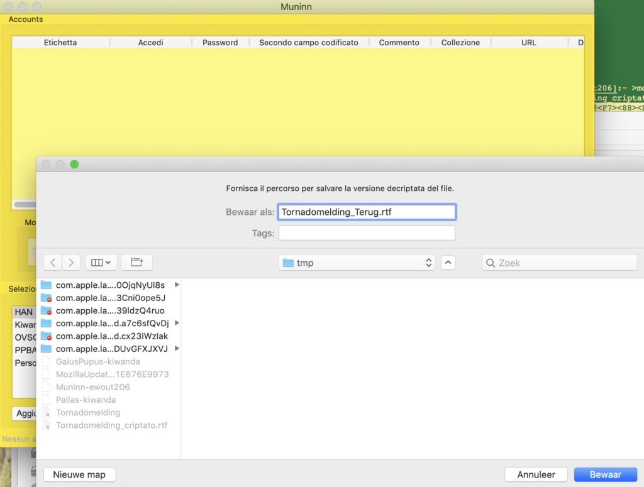The image size is (644, 487).
Task: Click the forward navigation arrow
Action: (71, 263)
